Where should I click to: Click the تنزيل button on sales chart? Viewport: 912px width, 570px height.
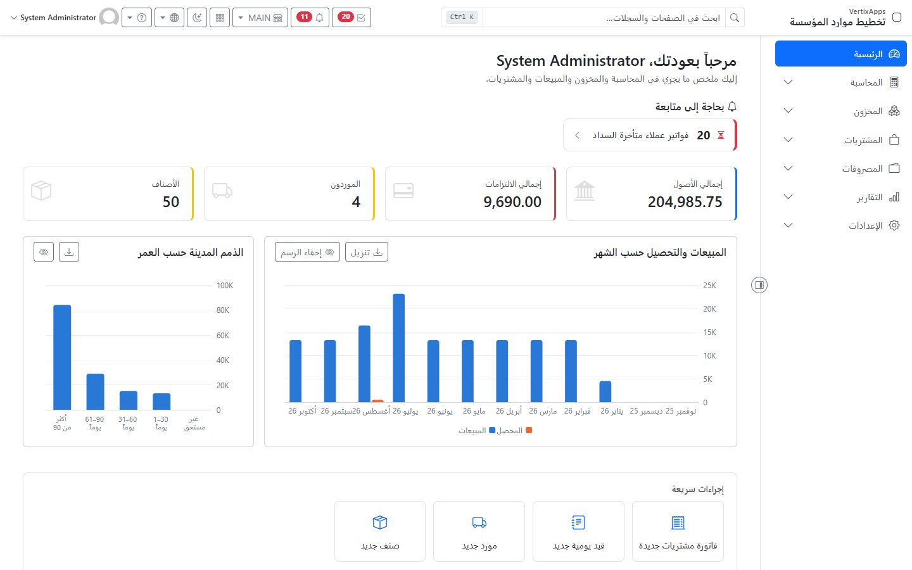coord(367,252)
